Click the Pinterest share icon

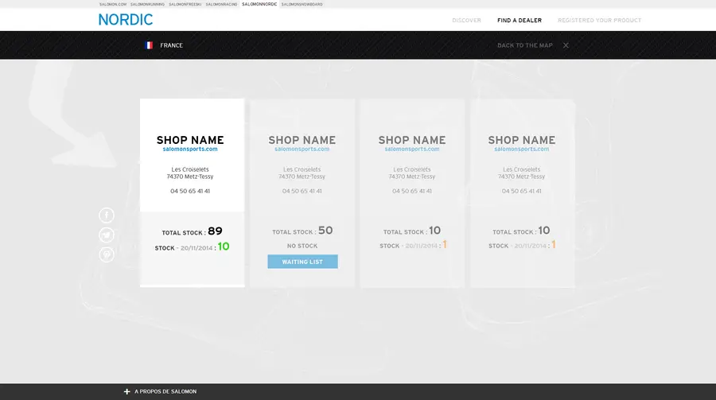[x=107, y=254]
